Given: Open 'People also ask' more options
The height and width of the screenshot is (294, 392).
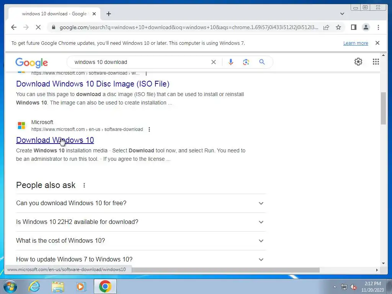Looking at the screenshot, I should click(84, 185).
